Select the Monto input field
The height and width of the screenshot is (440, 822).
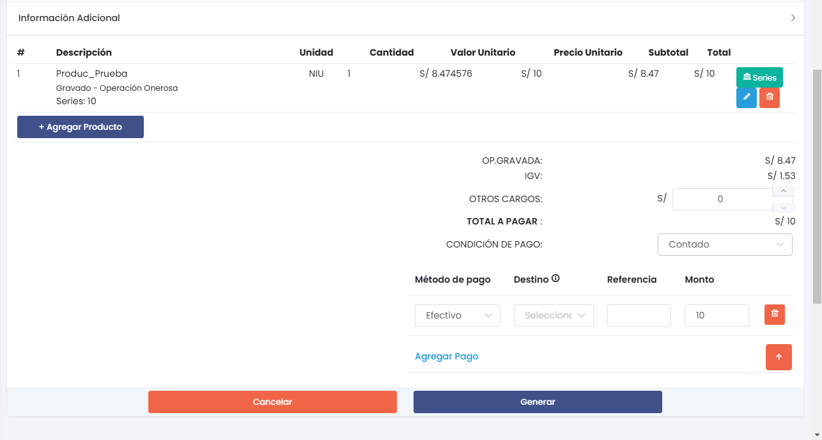pyautogui.click(x=716, y=315)
